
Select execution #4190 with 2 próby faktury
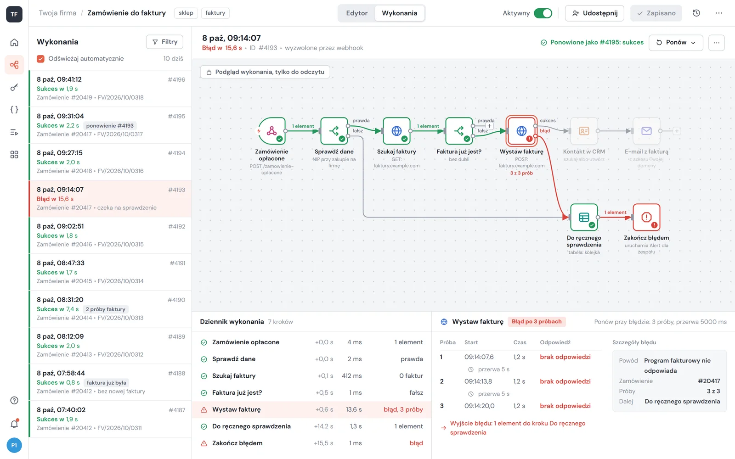click(110, 308)
